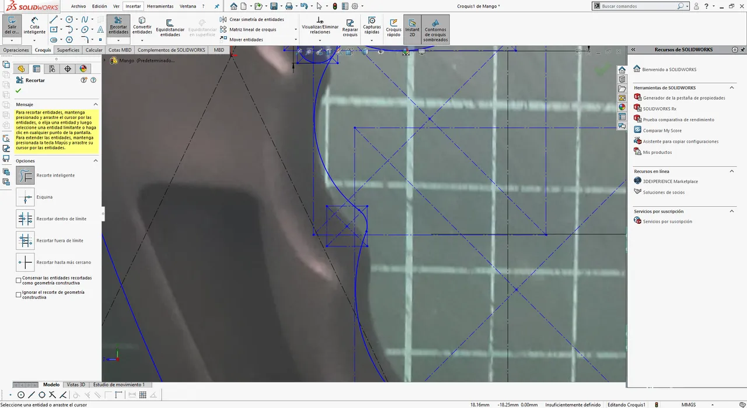Click the Reparar croquis tool

pyautogui.click(x=350, y=27)
